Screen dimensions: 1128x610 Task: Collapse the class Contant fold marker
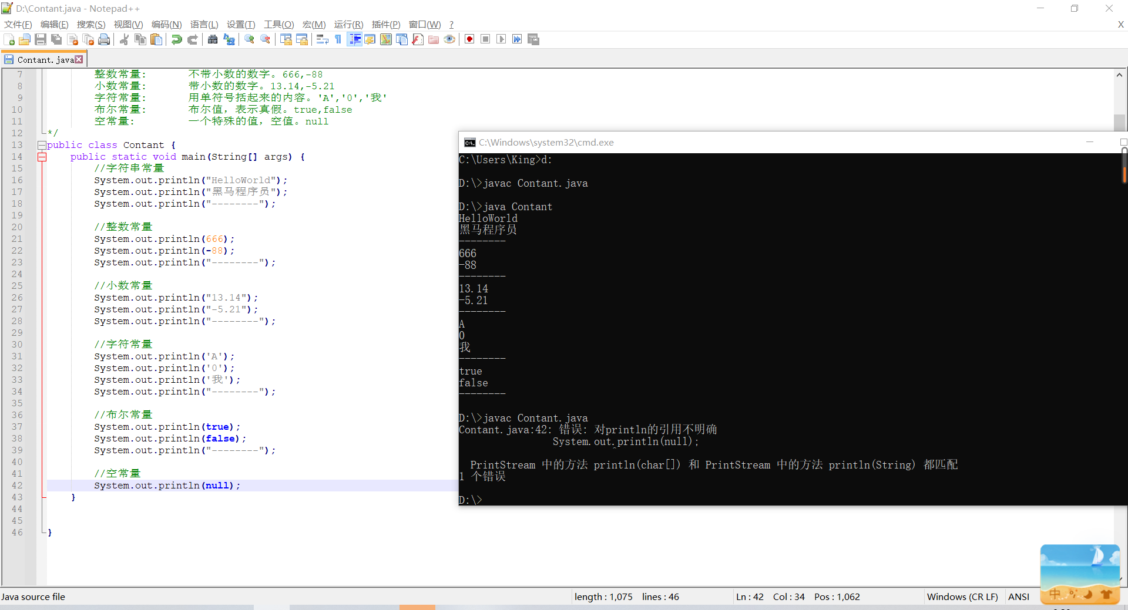click(x=42, y=145)
